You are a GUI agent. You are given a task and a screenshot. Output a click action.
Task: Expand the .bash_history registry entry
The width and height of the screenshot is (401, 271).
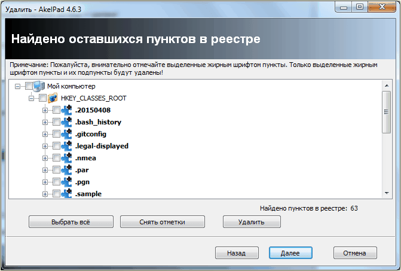45,122
